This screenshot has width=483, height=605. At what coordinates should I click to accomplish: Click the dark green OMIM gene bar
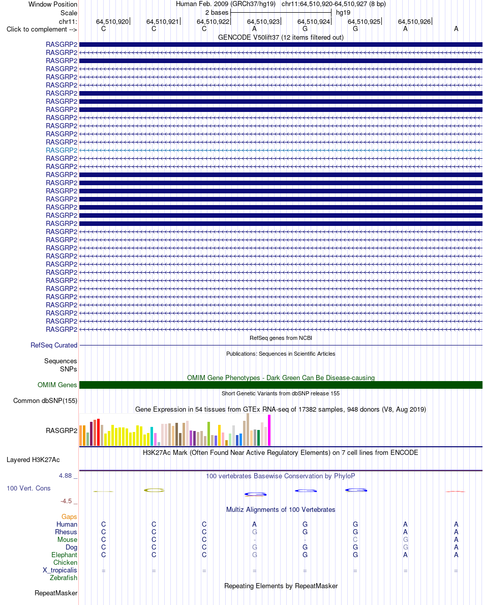click(281, 385)
